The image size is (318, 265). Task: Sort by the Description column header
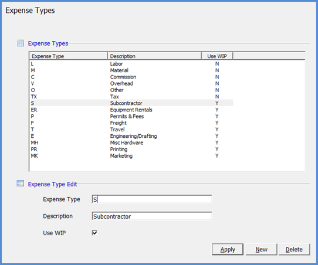click(154, 56)
